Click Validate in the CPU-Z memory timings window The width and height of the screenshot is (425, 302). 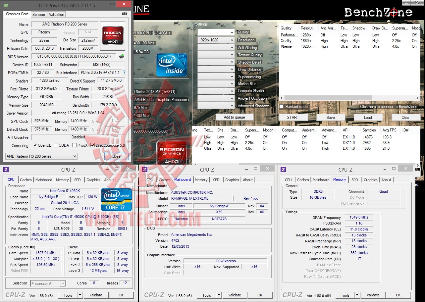click(x=373, y=295)
